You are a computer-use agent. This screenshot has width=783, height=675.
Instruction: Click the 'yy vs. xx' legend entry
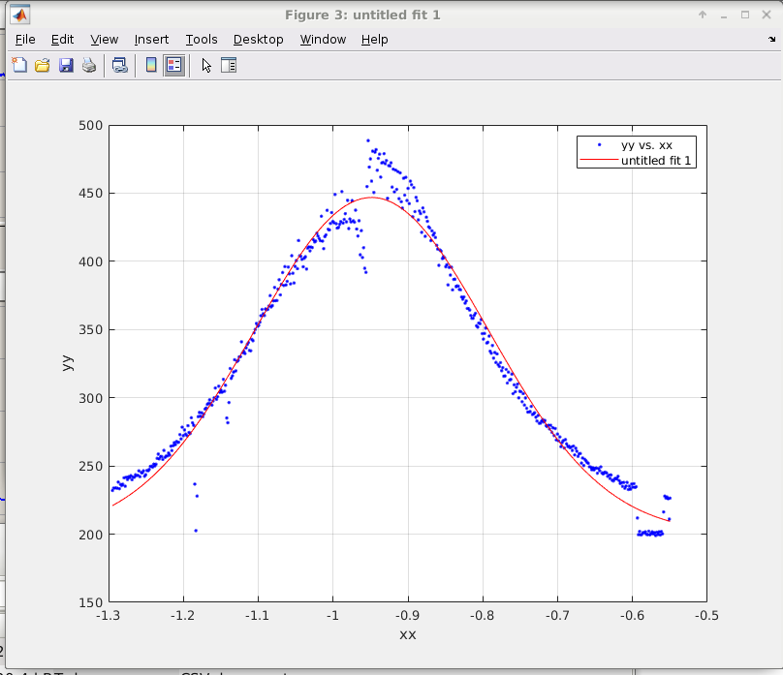pos(646,144)
